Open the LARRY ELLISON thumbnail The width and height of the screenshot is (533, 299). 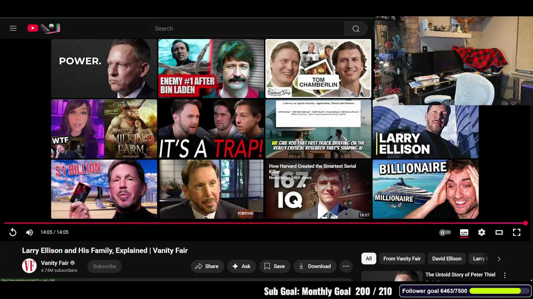click(426, 132)
